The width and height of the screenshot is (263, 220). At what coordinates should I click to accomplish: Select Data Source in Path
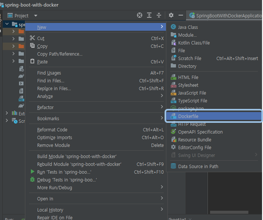[x=214, y=166]
